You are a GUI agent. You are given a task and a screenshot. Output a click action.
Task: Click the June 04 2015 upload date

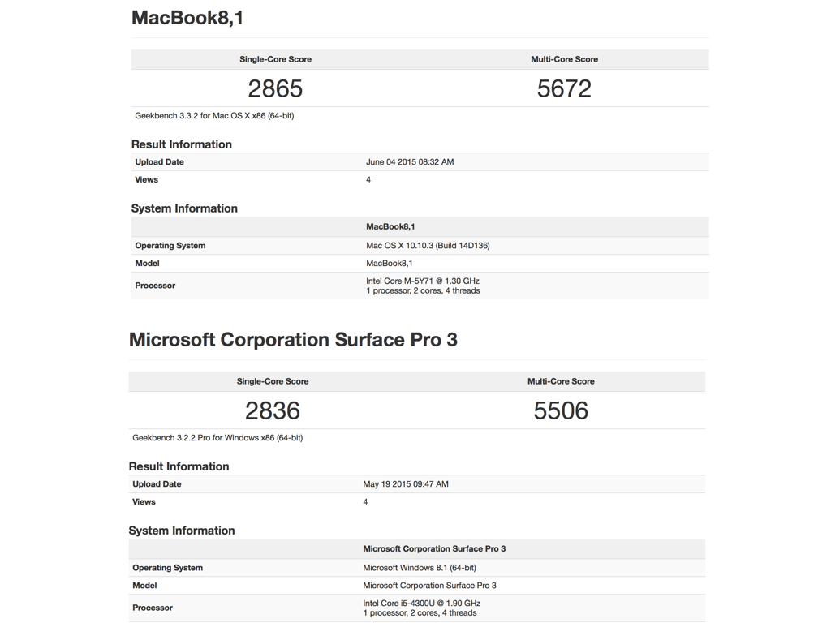click(410, 162)
